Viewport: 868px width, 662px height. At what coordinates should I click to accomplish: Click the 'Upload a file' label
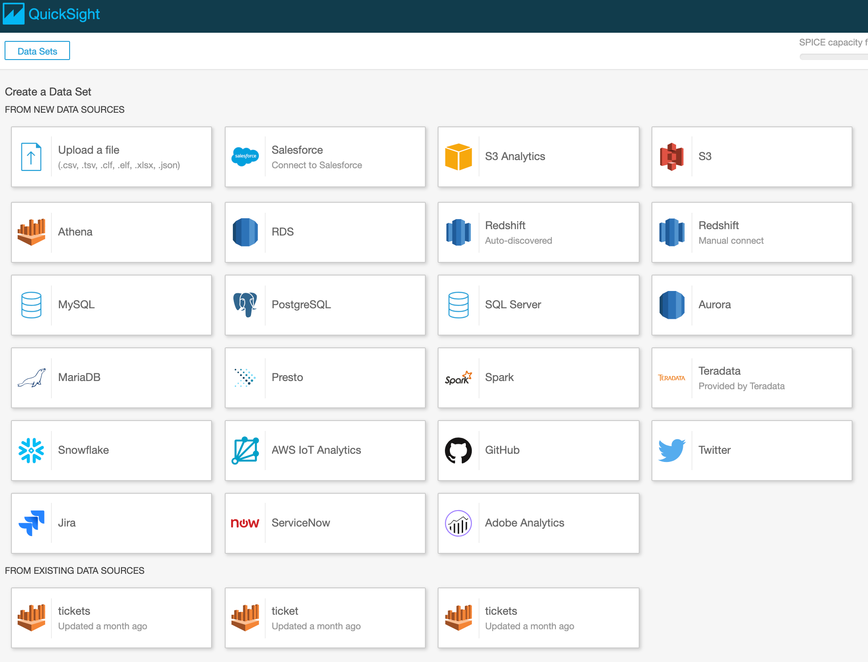click(x=89, y=150)
